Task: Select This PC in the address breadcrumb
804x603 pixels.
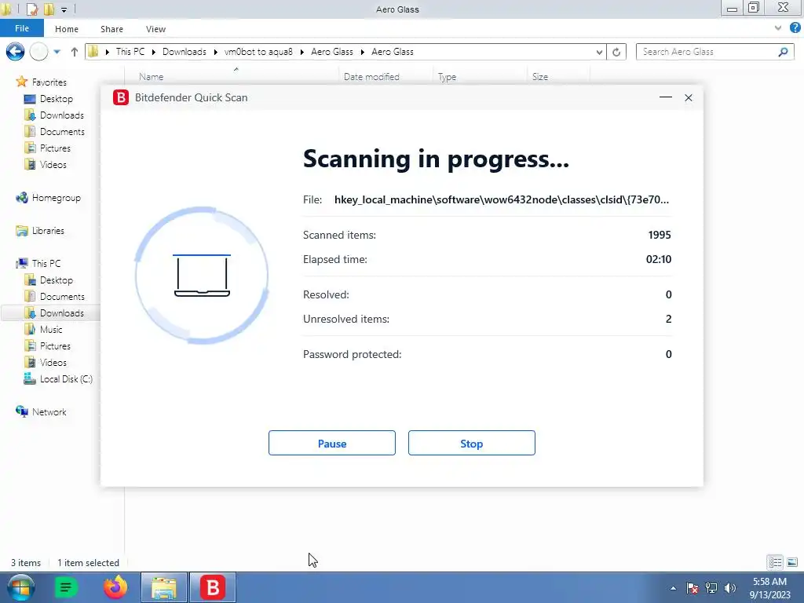Action: [x=130, y=52]
